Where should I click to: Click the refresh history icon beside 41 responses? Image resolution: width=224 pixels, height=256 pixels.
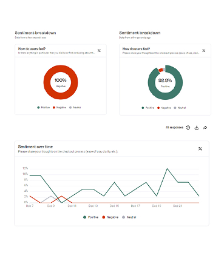188,128
